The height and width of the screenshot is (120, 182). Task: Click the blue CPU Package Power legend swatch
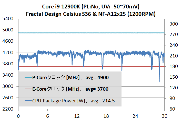(x=28, y=101)
